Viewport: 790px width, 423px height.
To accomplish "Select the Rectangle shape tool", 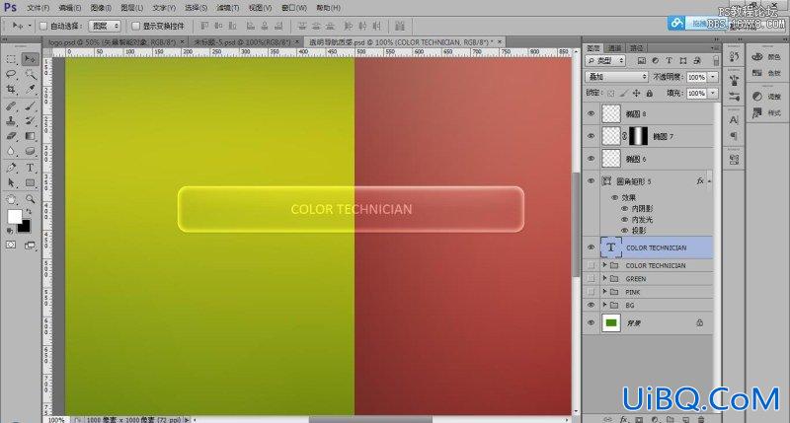I will 31,183.
